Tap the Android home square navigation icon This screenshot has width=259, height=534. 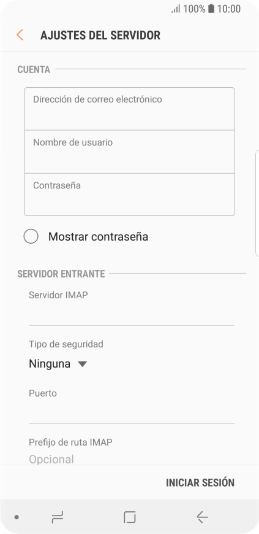(130, 517)
